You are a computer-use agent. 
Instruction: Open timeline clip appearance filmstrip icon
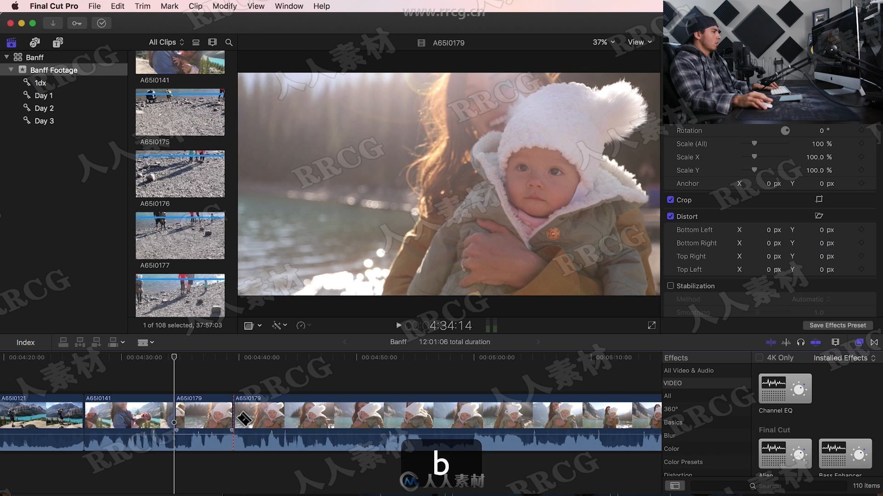(836, 342)
